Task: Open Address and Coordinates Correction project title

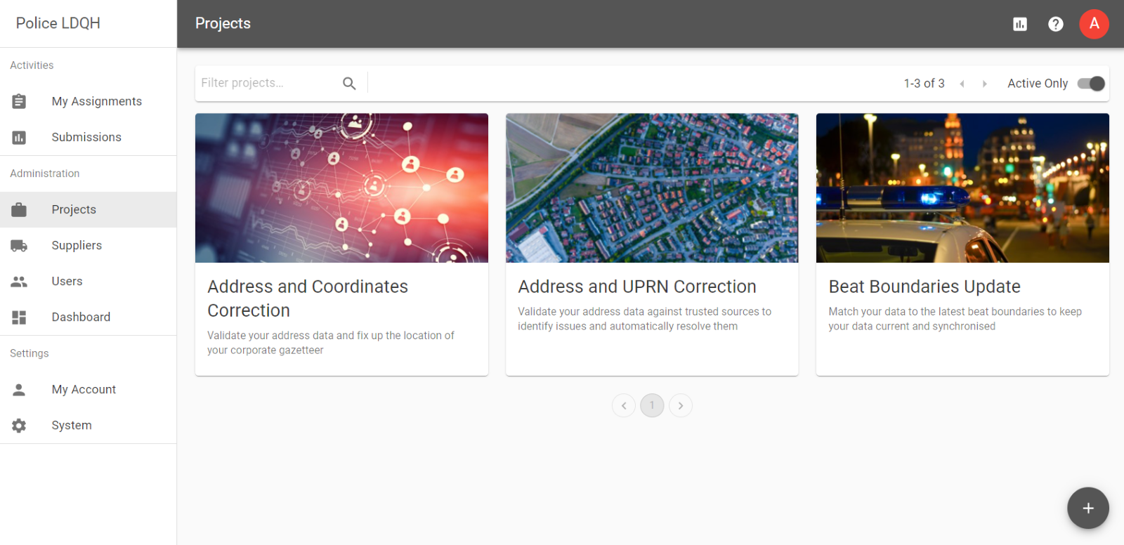Action: [x=308, y=298]
